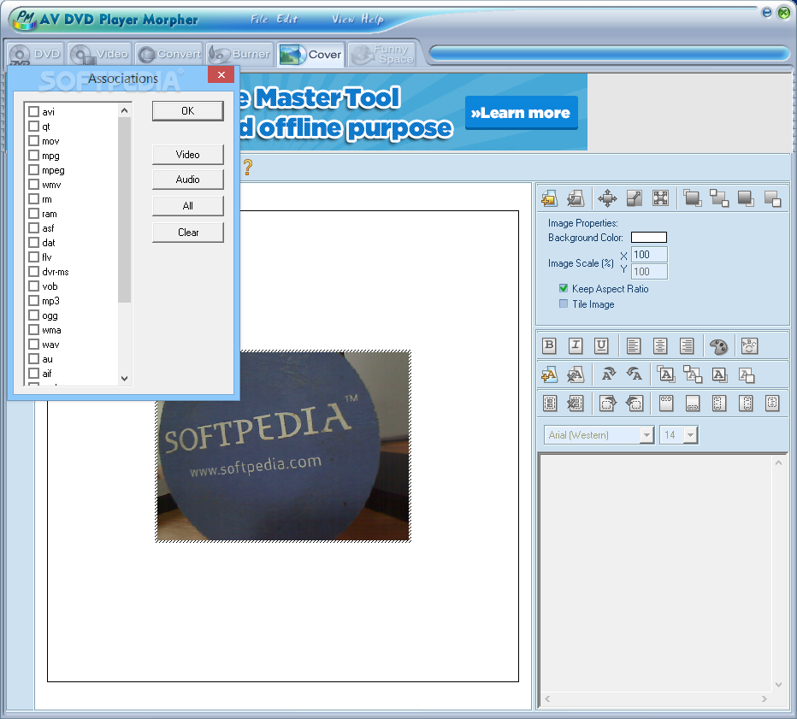This screenshot has width=797, height=719.
Task: Check the mp3 file association
Action: pos(33,301)
